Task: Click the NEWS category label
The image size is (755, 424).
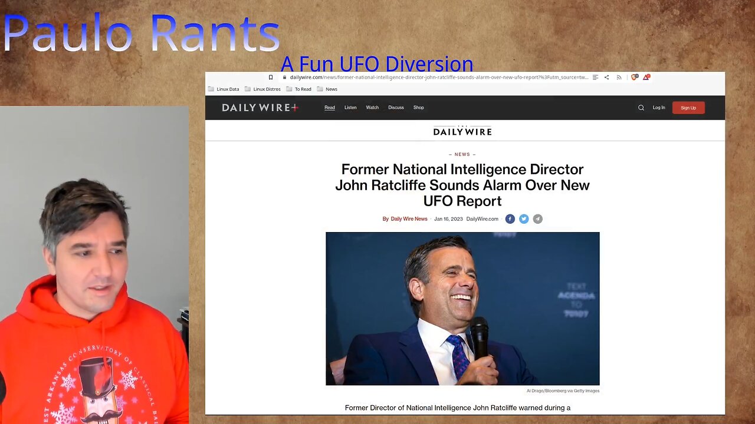Action: 462,154
